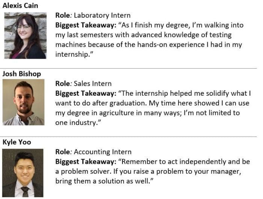The width and height of the screenshot is (263, 199).
Task: Click the Laboratory Intern role text
Action: tap(102, 15)
